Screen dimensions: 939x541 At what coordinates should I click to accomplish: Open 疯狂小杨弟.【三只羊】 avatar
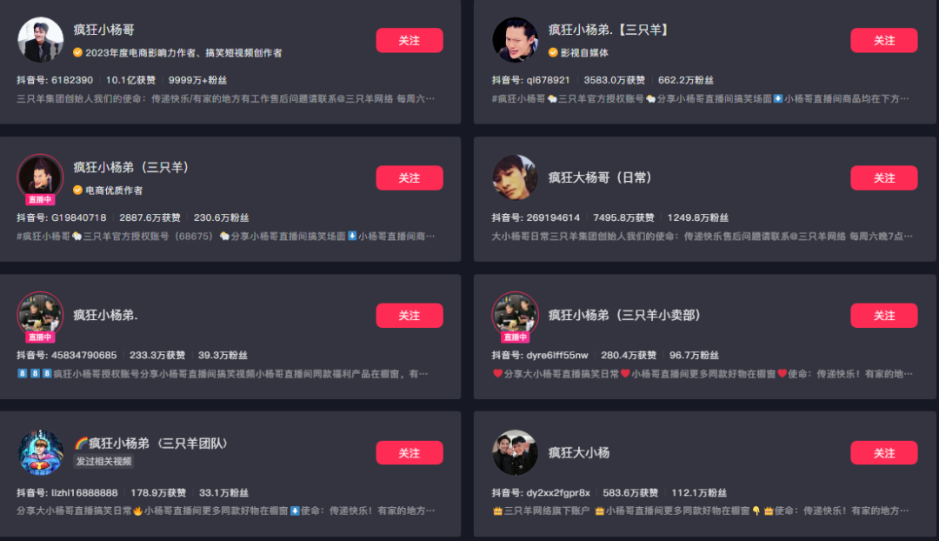[x=515, y=39]
